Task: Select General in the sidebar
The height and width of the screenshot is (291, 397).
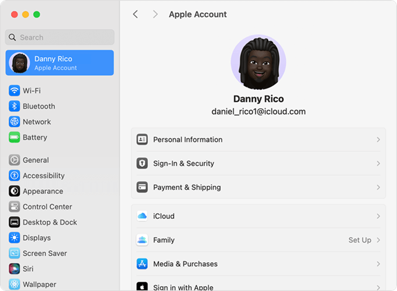Action: click(x=36, y=160)
